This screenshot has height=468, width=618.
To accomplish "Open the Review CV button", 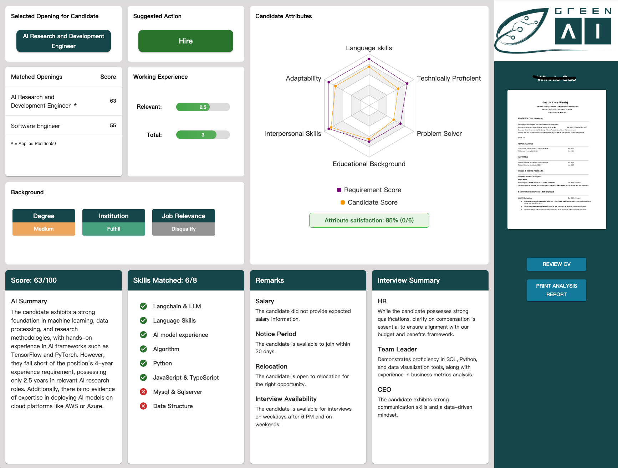I will click(x=556, y=264).
